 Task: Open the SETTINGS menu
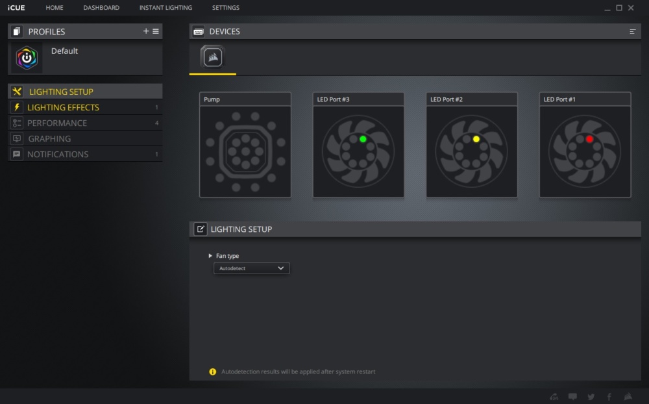226,7
